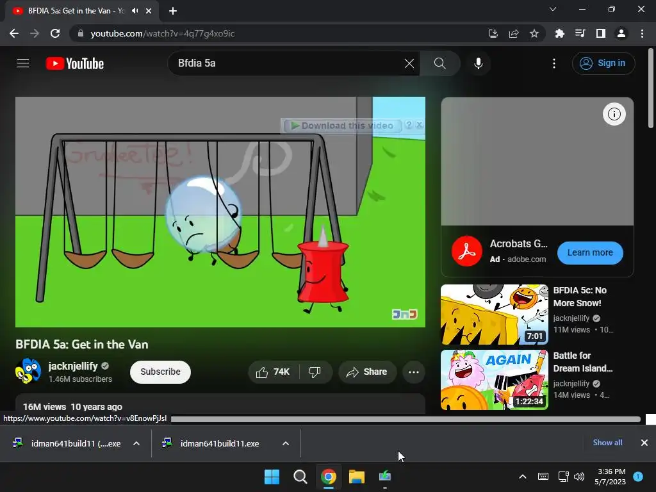The image size is (656, 492).
Task: Open Chrome three-dot menu
Action: pyautogui.click(x=642, y=33)
